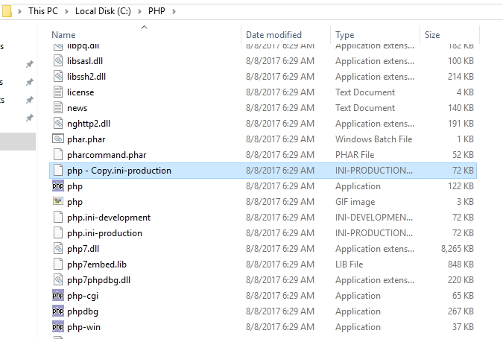The height and width of the screenshot is (339, 503).
Task: Select the nghttp2.dll file name
Action: tap(89, 124)
